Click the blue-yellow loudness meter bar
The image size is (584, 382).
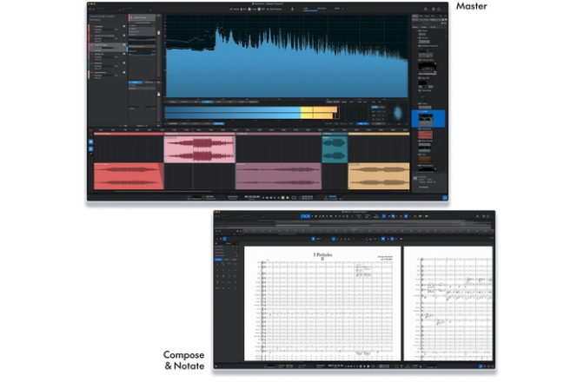click(x=251, y=113)
